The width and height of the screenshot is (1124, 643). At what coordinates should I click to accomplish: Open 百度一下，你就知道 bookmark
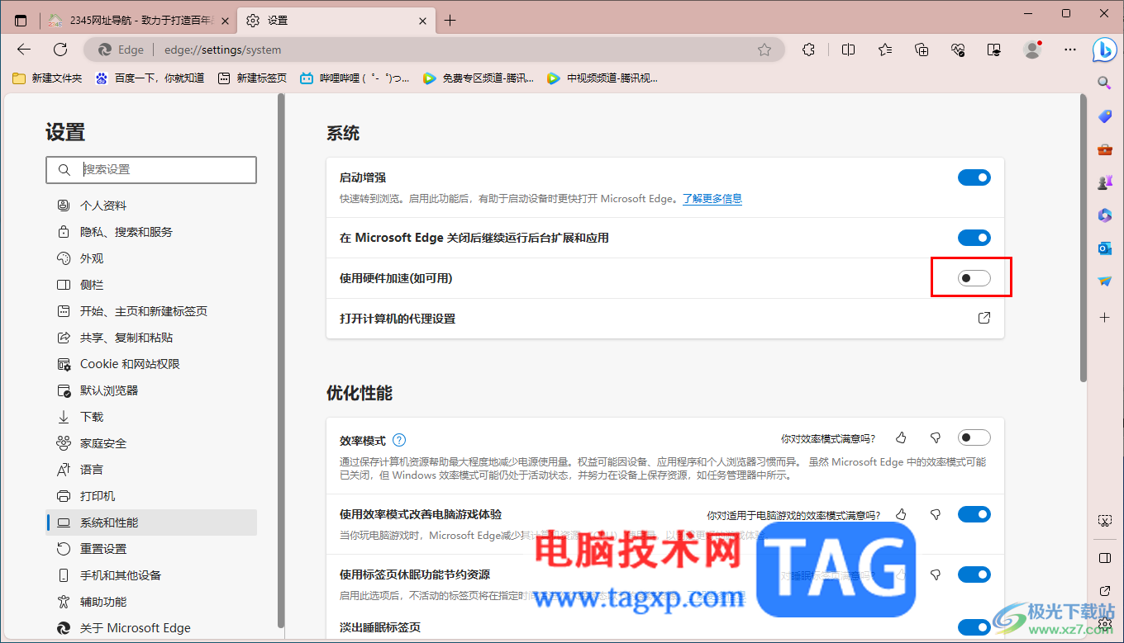(x=150, y=78)
